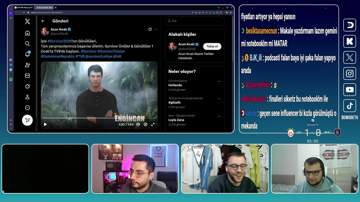The image size is (360, 202).
Task: Open the Follow people icon in sidebar
Action: (27, 65)
